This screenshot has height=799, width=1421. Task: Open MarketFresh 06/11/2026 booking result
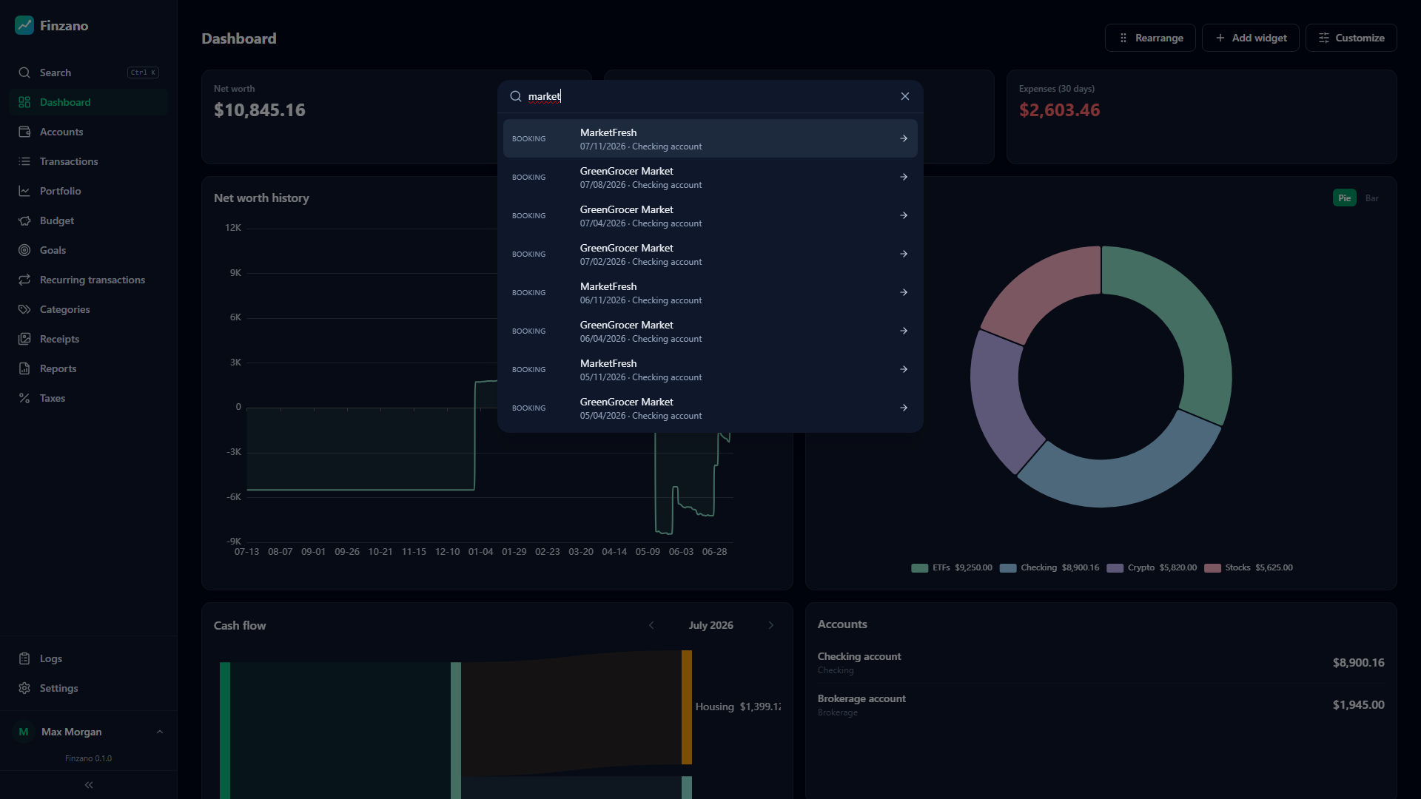coord(710,292)
